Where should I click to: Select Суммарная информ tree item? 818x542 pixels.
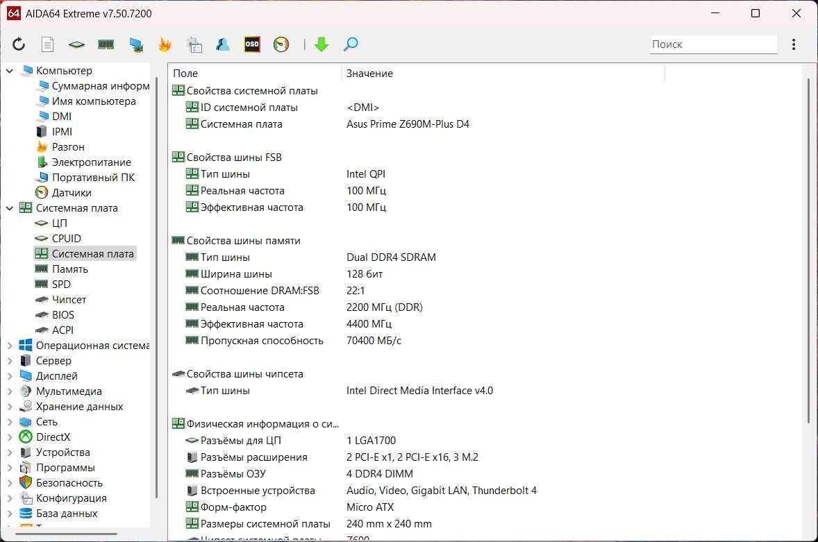pos(100,86)
